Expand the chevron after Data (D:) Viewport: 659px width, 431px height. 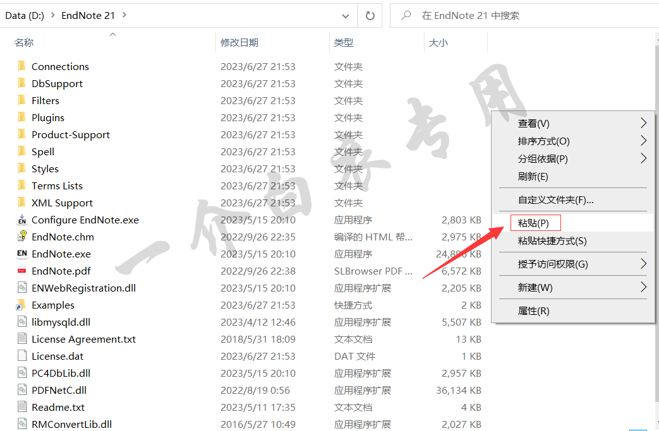click(52, 15)
